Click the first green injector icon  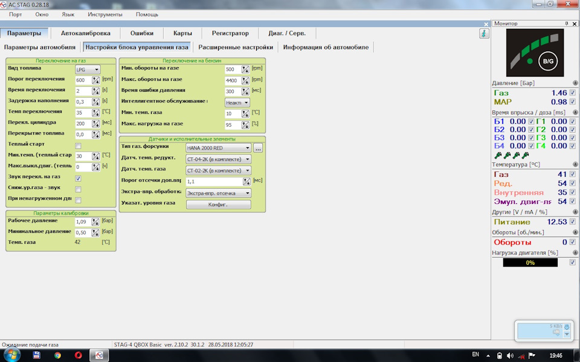(x=498, y=155)
